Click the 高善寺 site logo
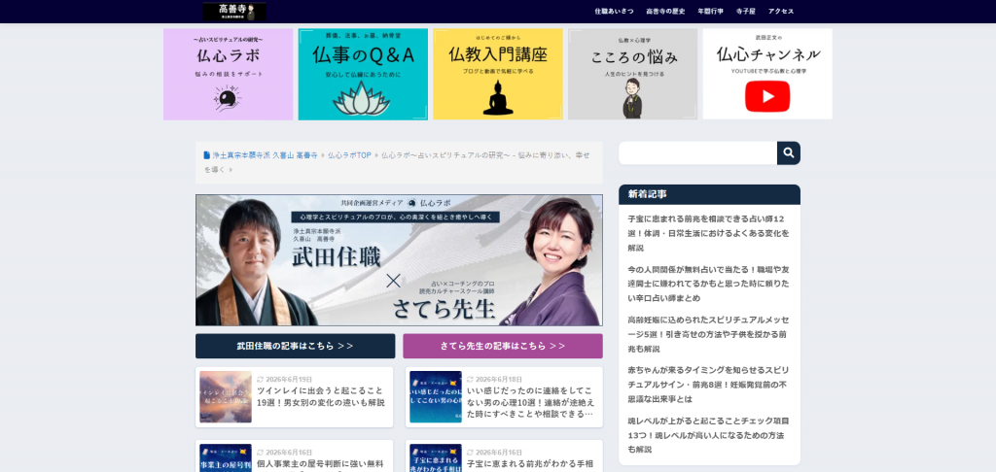 coord(234,12)
